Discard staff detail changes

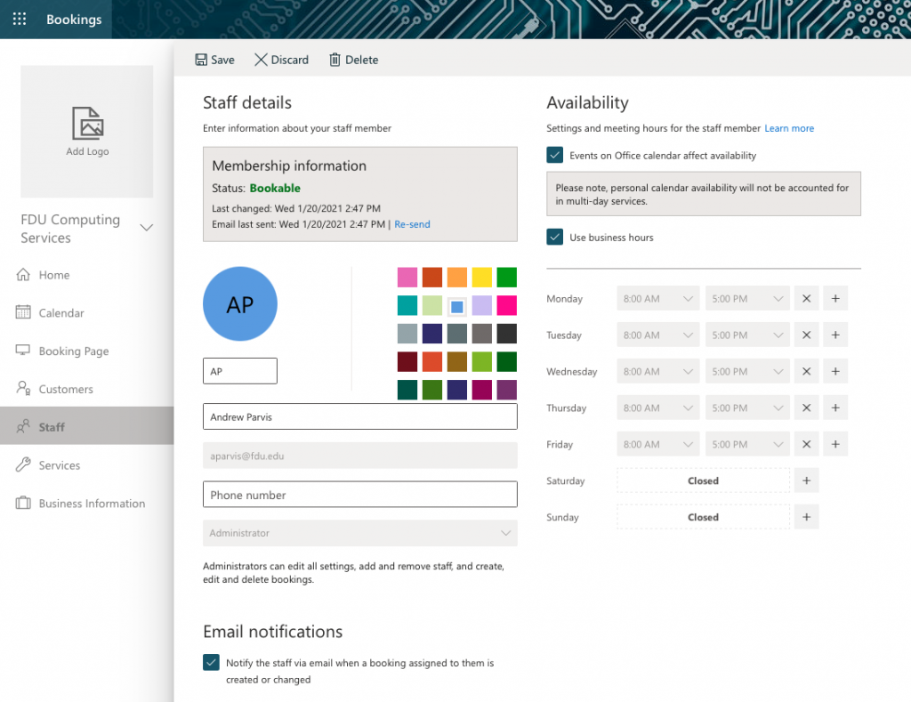coord(281,60)
